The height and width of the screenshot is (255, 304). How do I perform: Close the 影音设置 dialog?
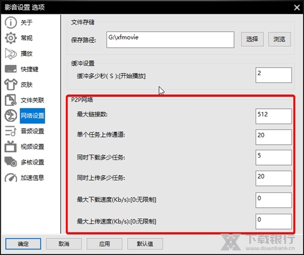point(297,8)
